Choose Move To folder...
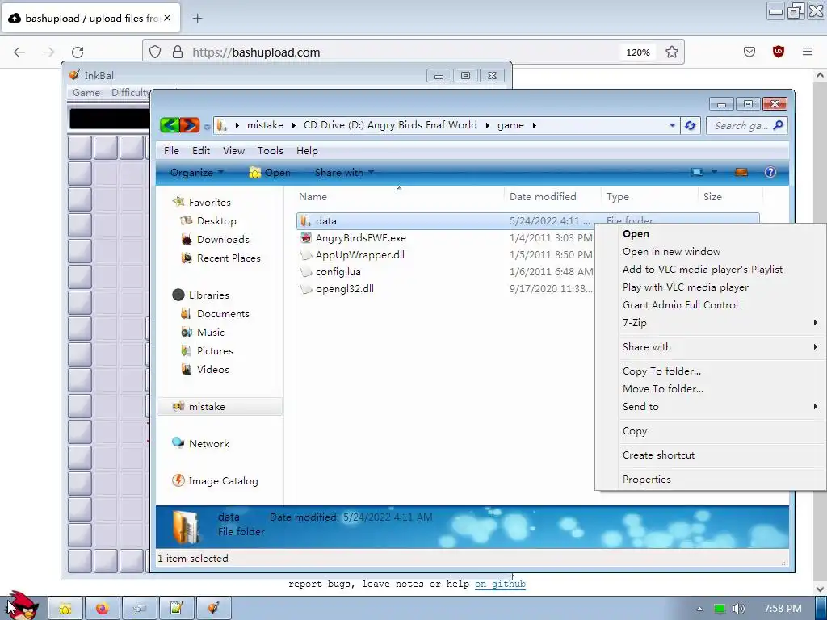The height and width of the screenshot is (620, 827). (710, 389)
